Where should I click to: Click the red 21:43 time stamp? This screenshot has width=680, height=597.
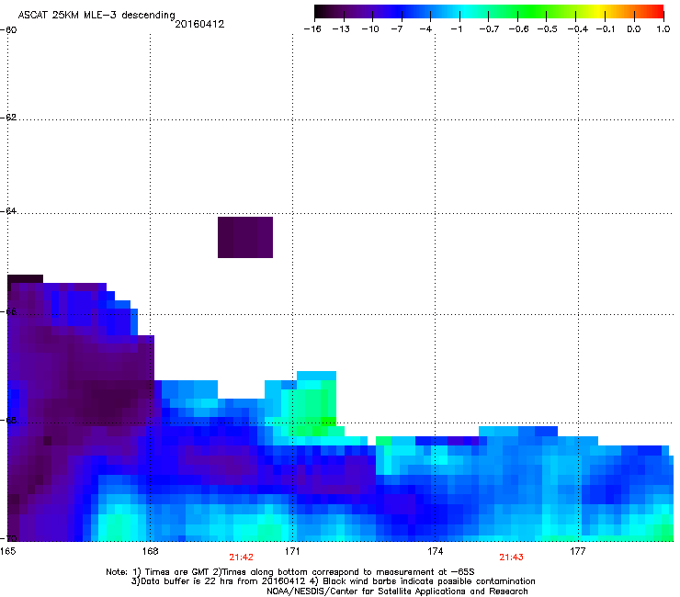click(511, 558)
